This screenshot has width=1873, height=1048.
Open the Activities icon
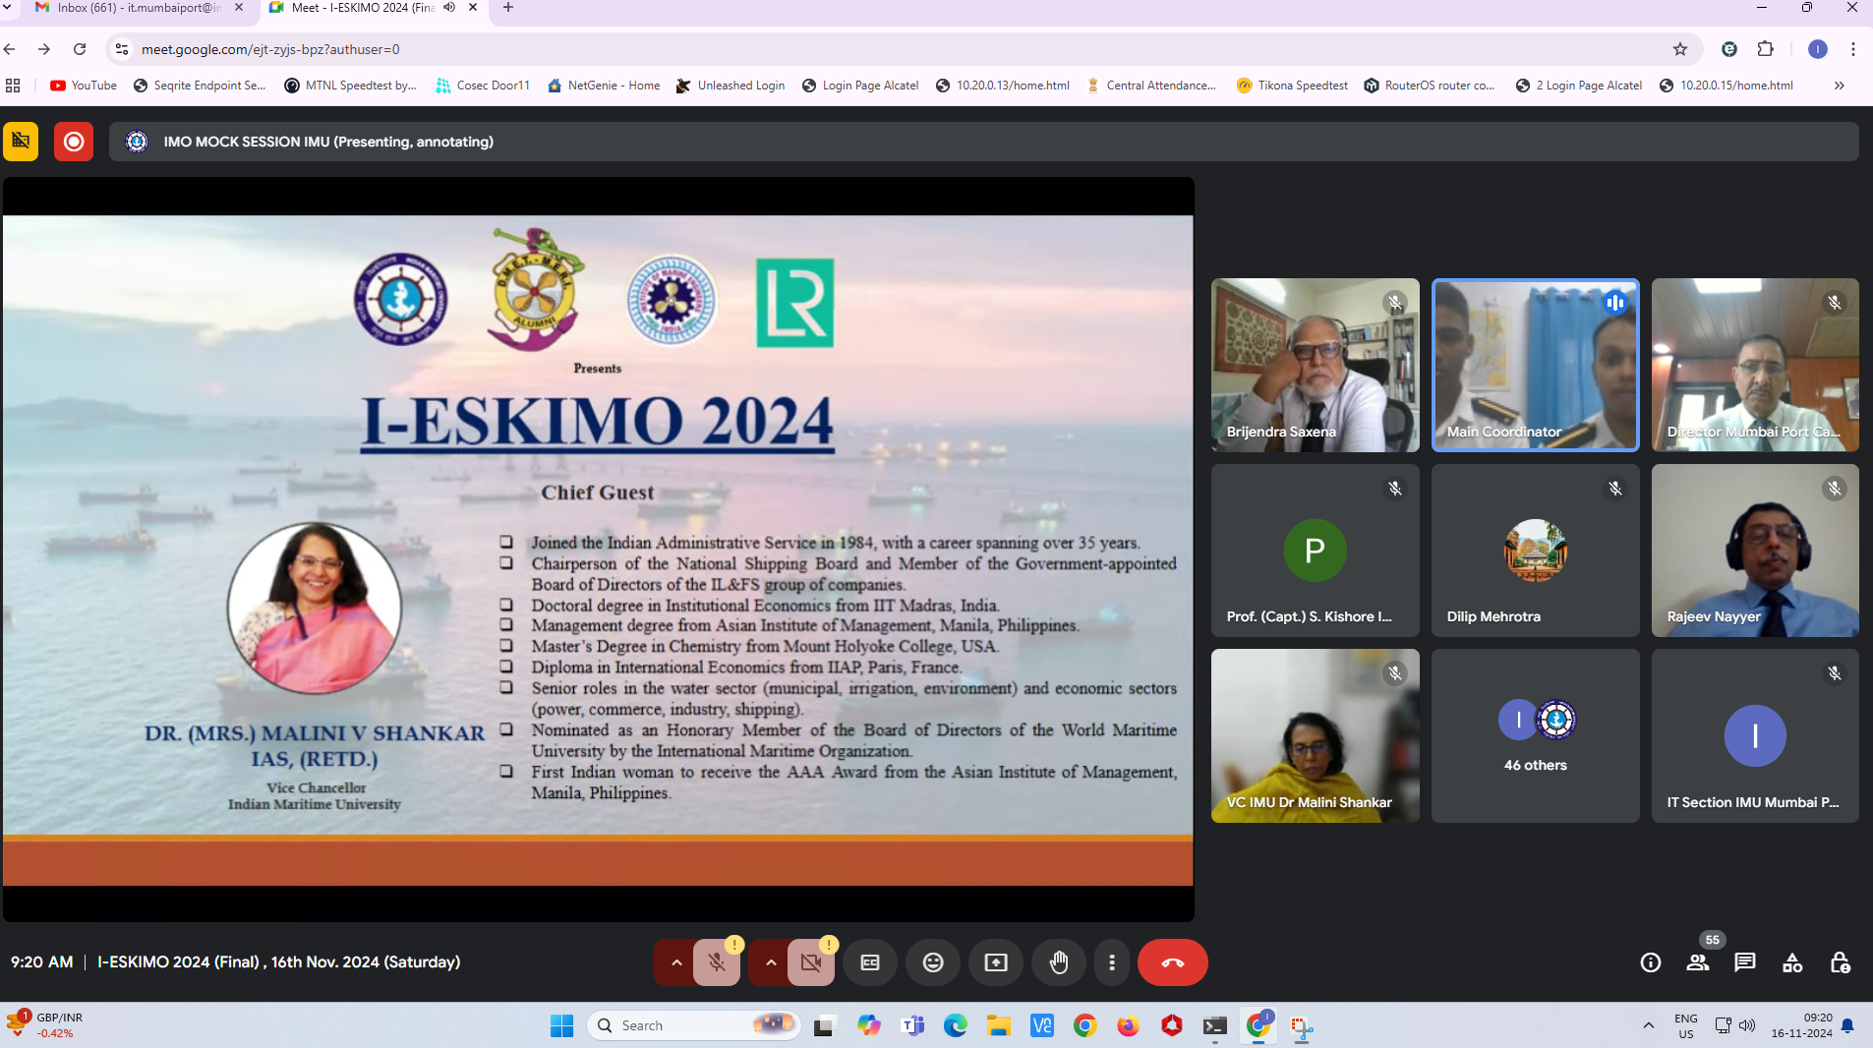coord(1792,962)
